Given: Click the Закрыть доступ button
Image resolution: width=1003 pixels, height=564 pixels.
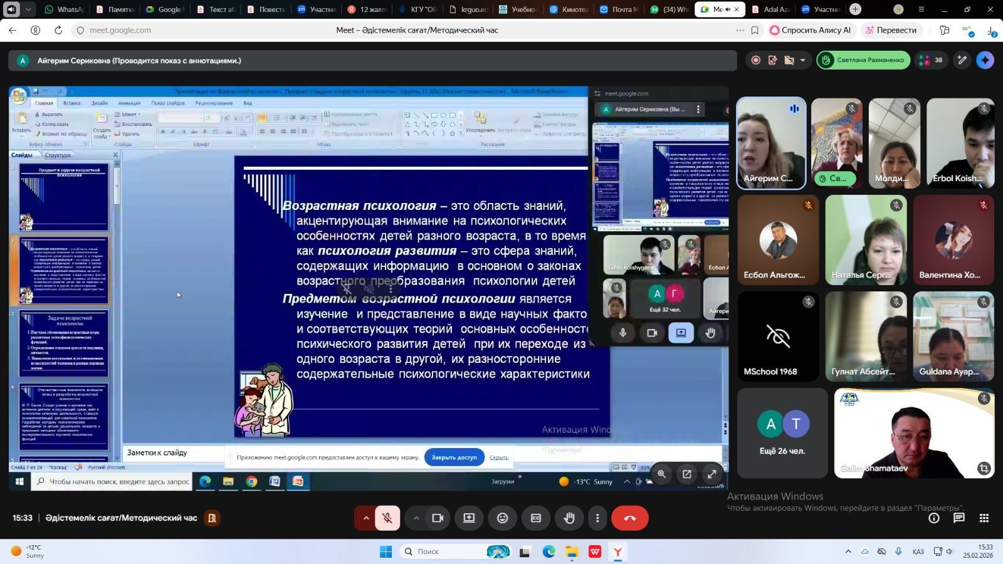Looking at the screenshot, I should pyautogui.click(x=454, y=457).
